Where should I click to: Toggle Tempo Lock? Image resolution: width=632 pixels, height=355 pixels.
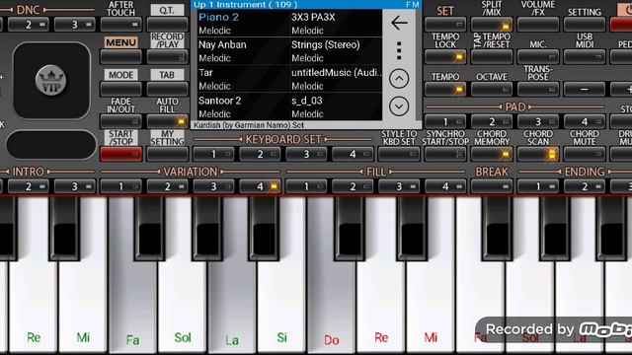click(445, 57)
